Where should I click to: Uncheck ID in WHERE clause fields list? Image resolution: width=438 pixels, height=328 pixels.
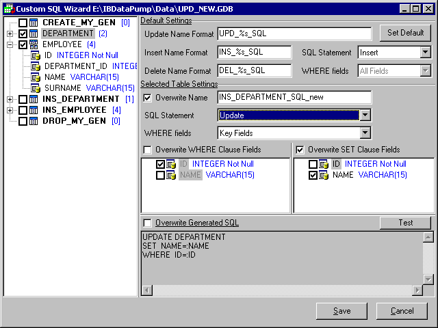(x=160, y=164)
